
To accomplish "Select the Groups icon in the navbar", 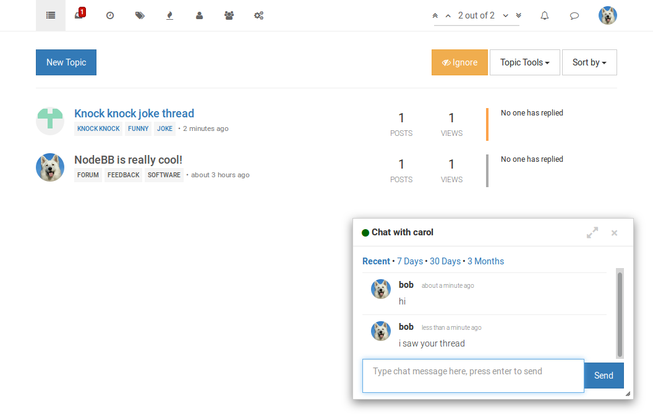I will coord(228,15).
